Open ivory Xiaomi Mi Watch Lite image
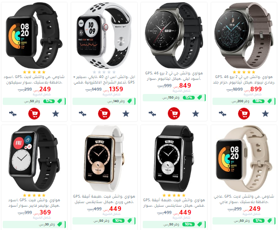The width and height of the screenshot is (280, 230). pyautogui.click(x=244, y=158)
